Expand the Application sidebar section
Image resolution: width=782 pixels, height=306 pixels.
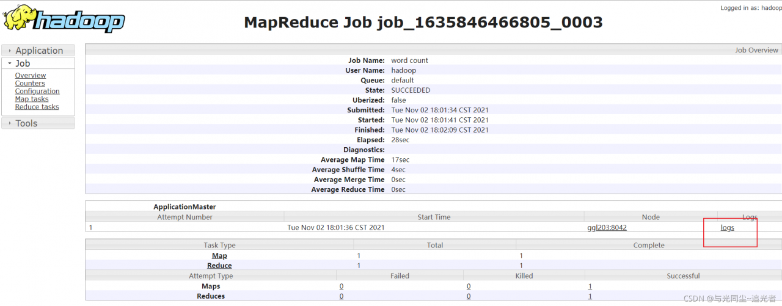pos(38,51)
